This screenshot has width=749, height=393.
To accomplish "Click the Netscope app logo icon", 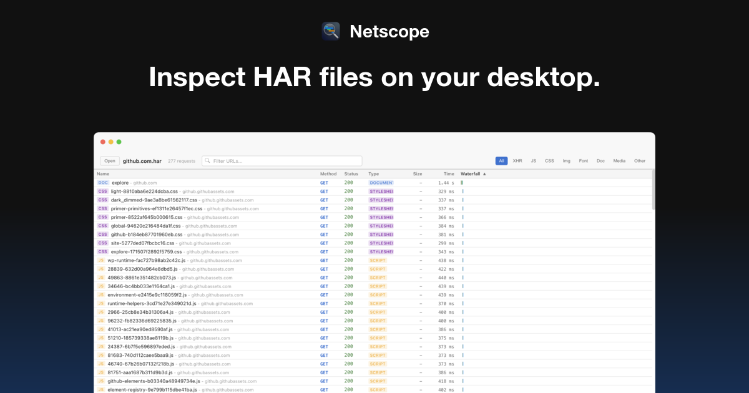I will click(x=331, y=31).
